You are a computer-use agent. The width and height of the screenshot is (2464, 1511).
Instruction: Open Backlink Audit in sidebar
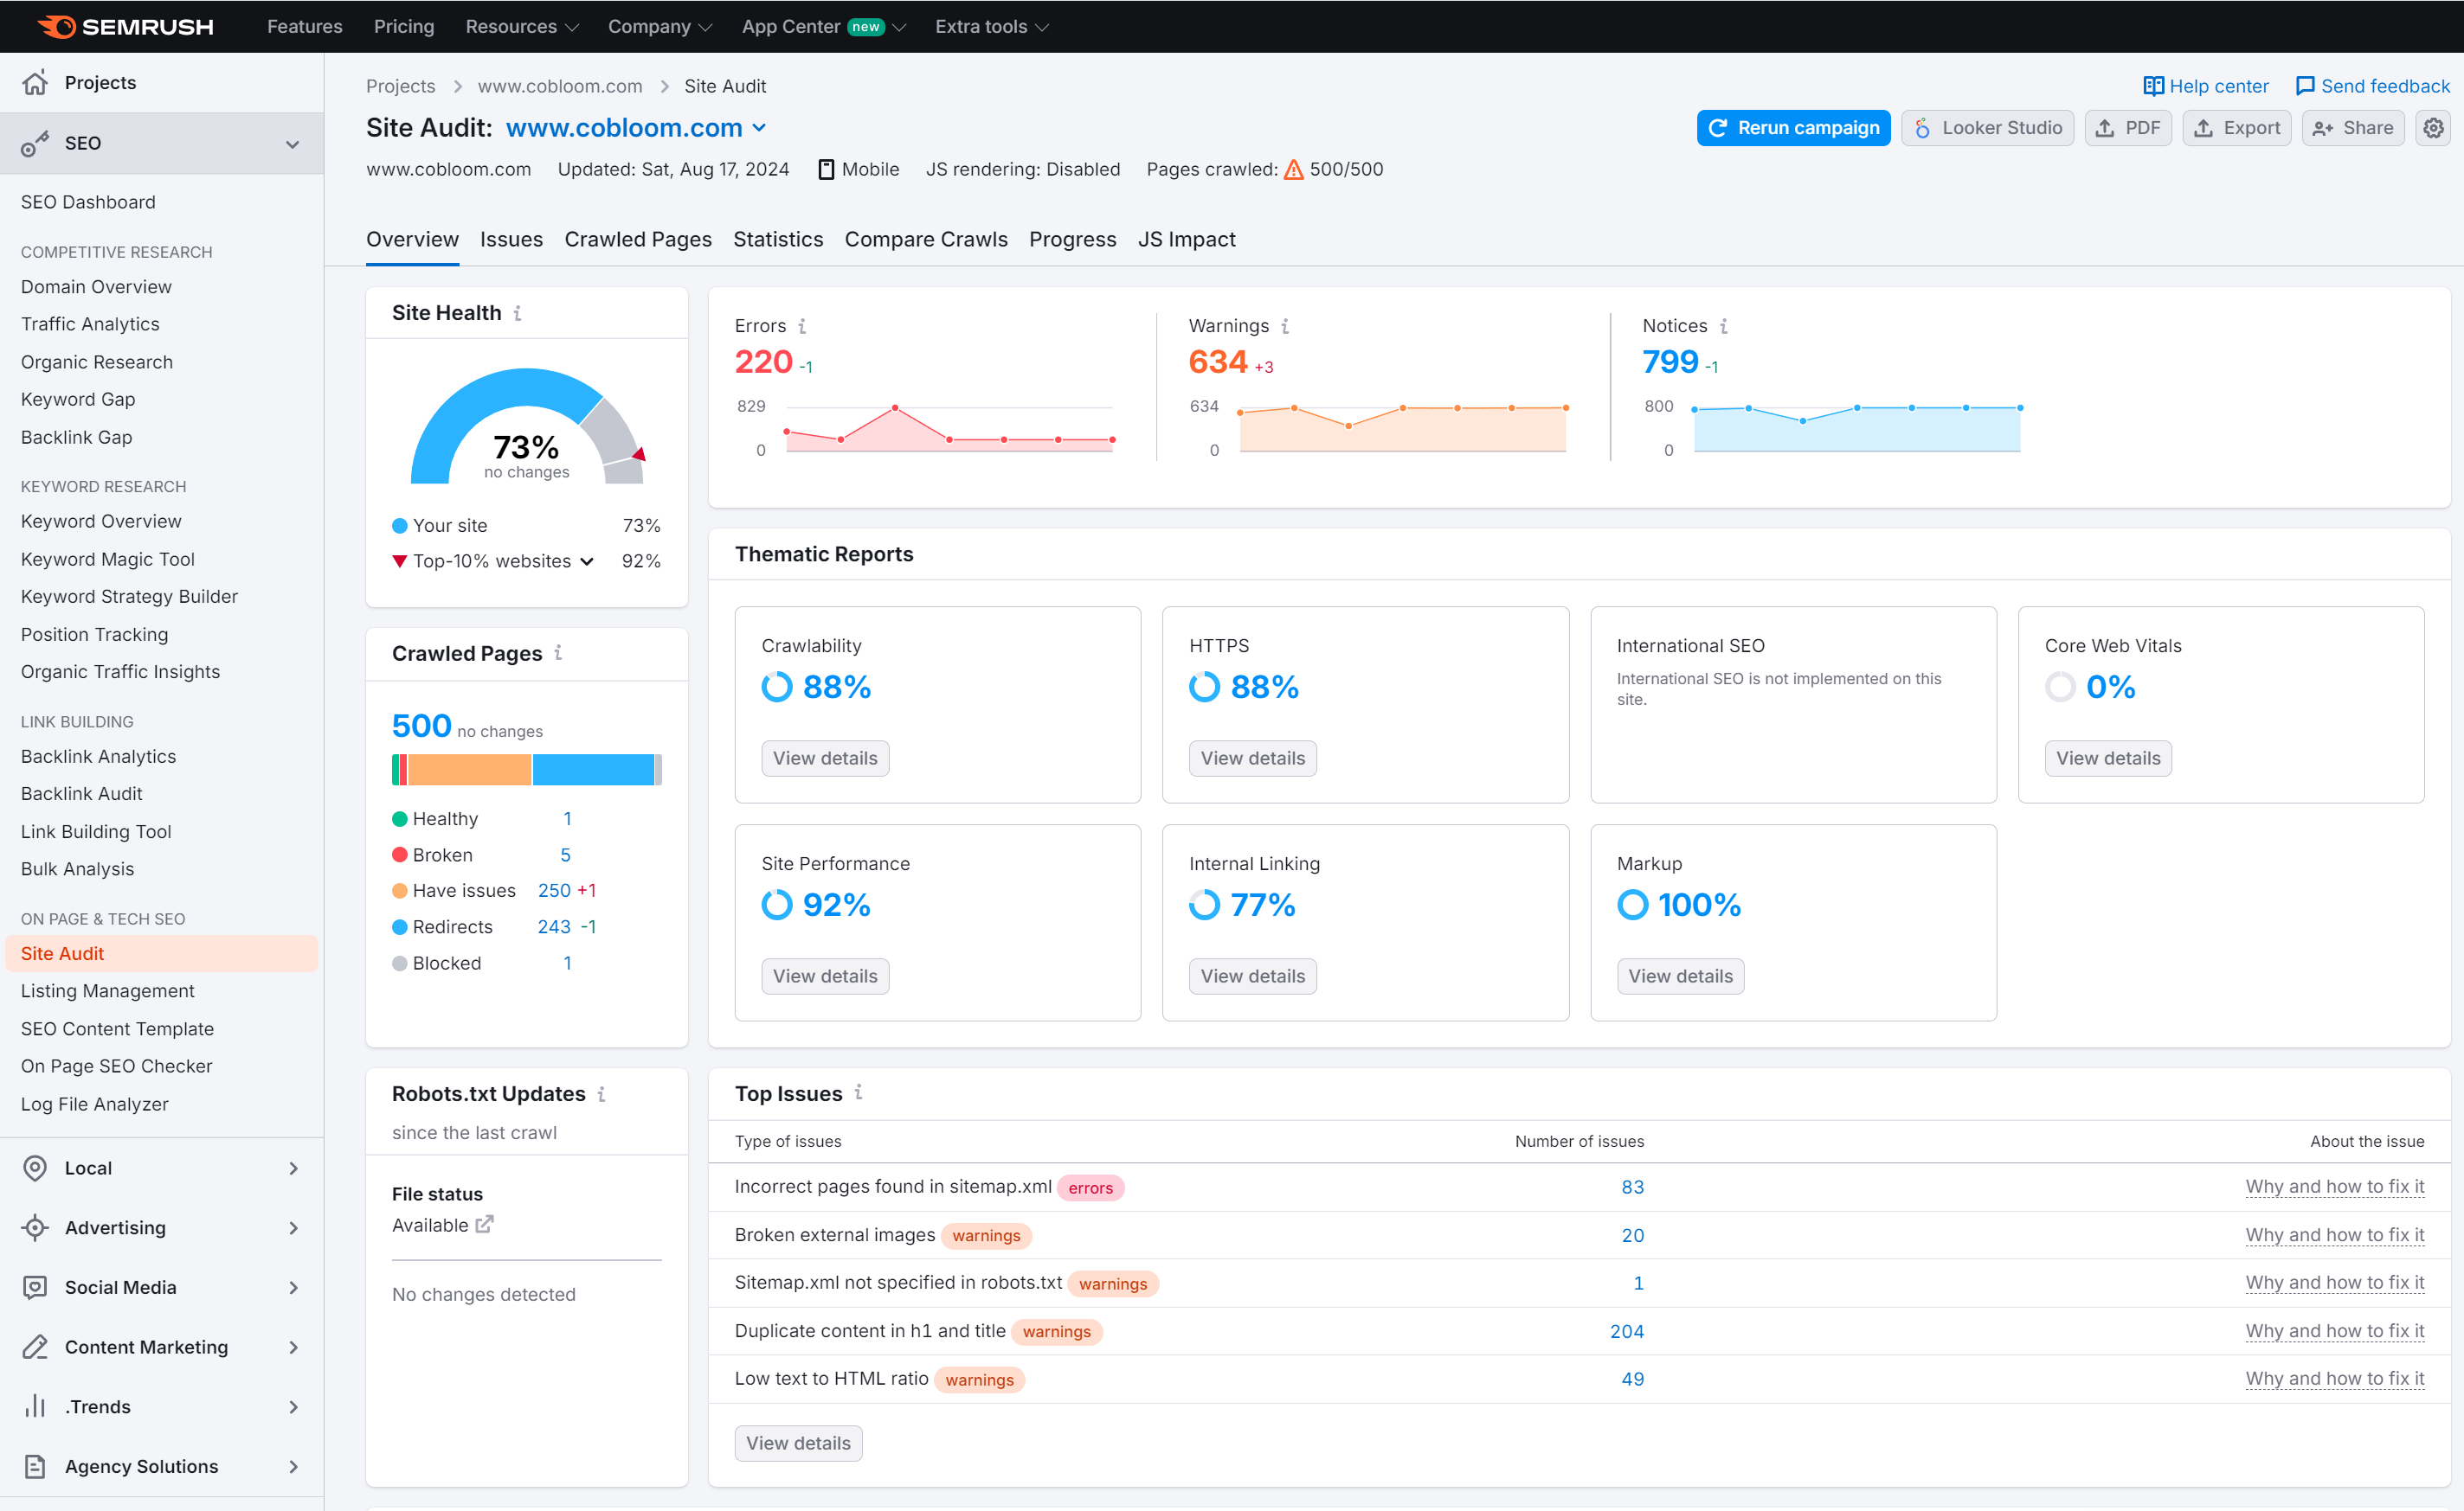click(x=82, y=793)
